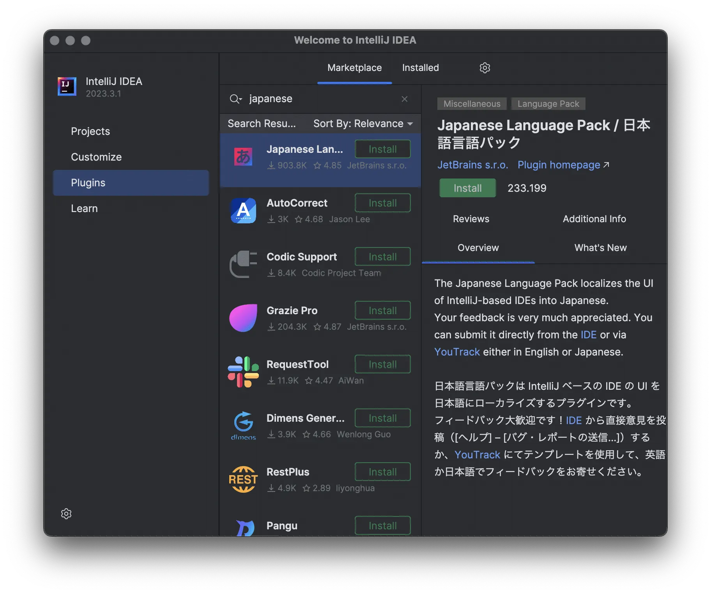This screenshot has width=711, height=594.
Task: Click the 903.8K downloads count
Action: pos(287,166)
